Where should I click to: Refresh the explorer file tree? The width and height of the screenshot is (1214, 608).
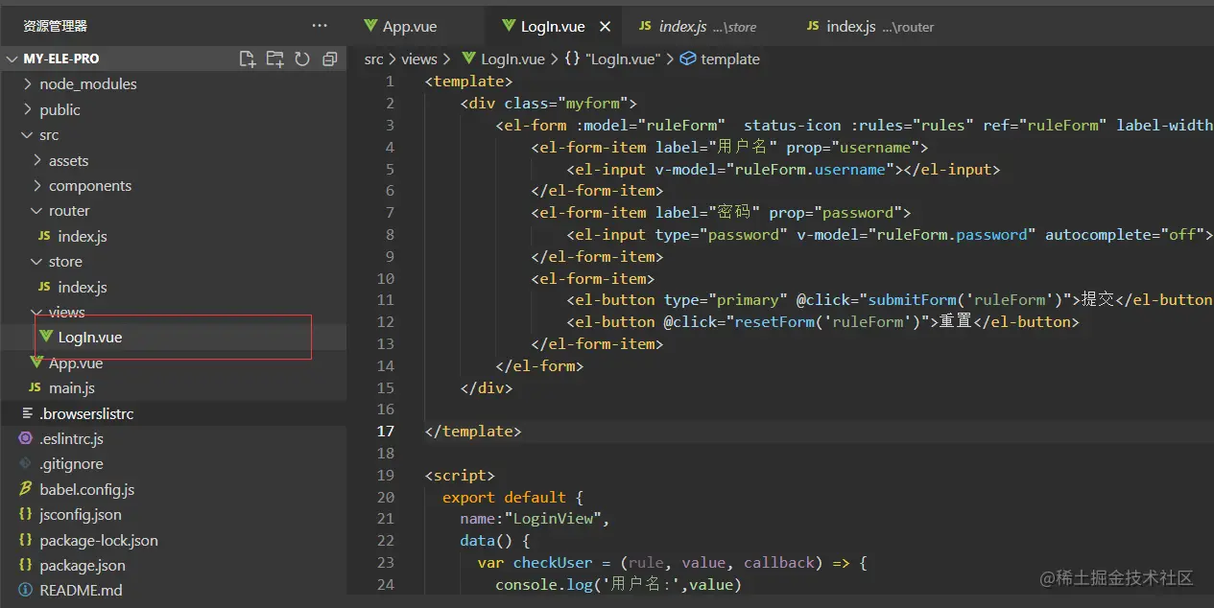302,58
